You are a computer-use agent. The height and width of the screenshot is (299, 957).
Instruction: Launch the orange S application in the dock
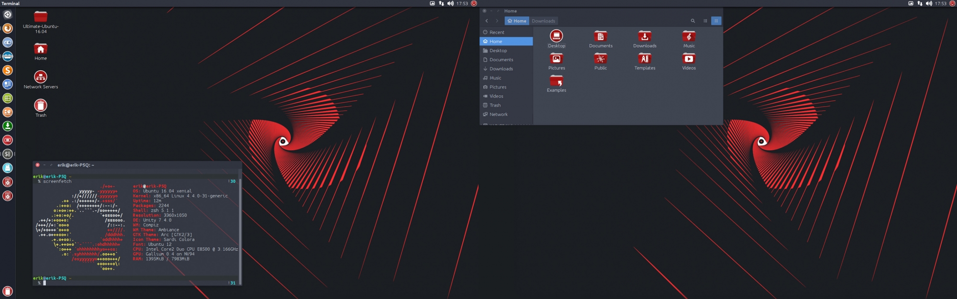tap(8, 70)
